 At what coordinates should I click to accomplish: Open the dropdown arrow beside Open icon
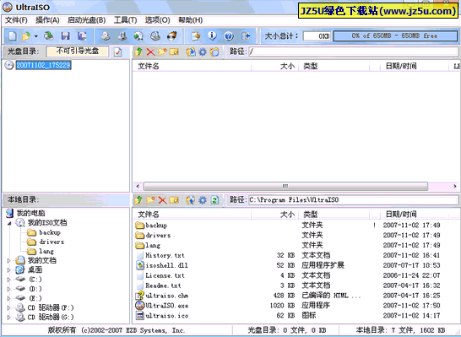click(x=36, y=36)
